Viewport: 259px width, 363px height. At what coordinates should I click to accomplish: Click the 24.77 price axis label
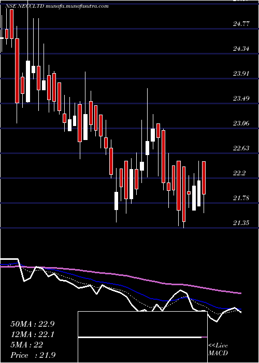coord(241,23)
